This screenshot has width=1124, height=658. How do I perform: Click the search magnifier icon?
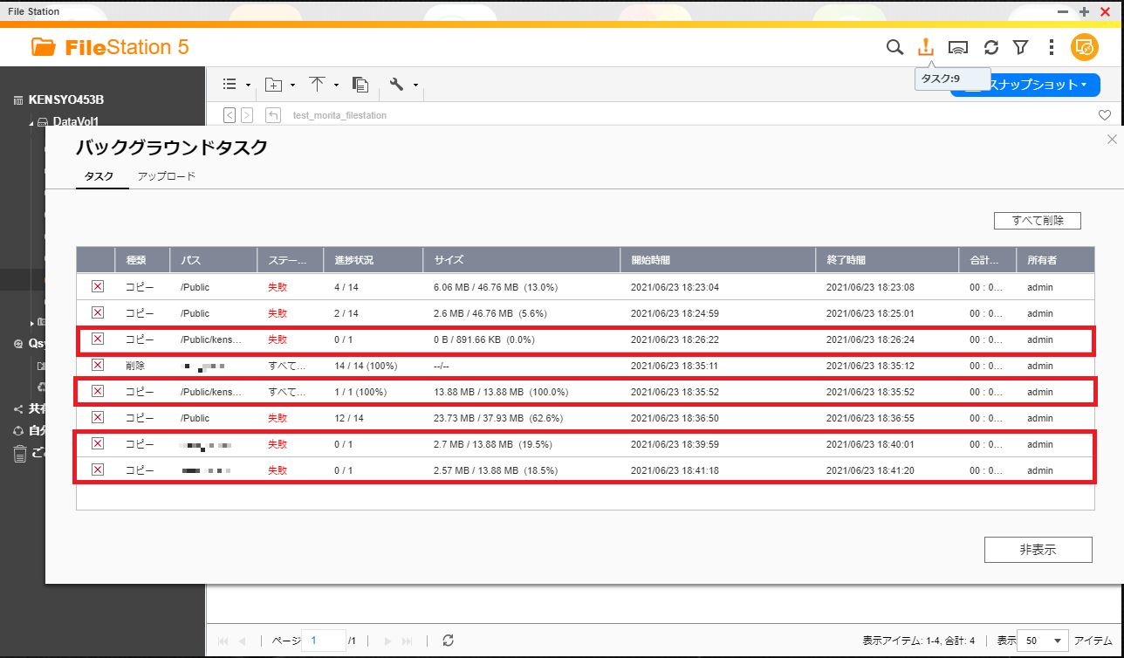tap(894, 47)
